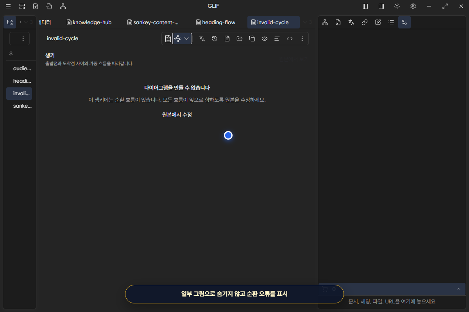The height and width of the screenshot is (312, 469).
Task: Open version history from the editor toolbar
Action: click(x=215, y=39)
